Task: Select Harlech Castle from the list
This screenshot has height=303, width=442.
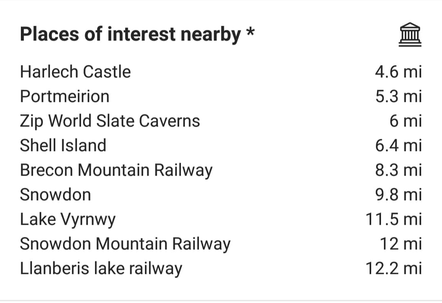Action: [75, 72]
